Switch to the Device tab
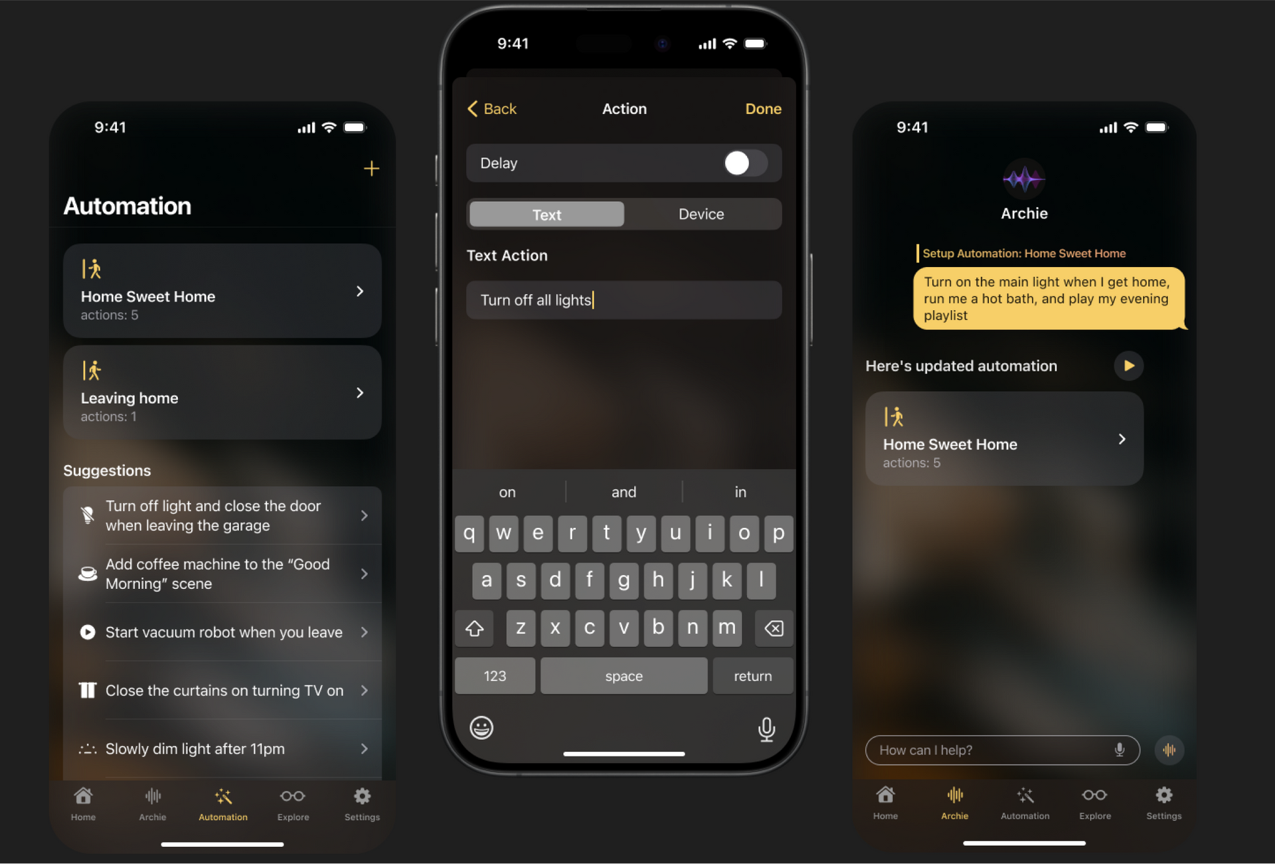The height and width of the screenshot is (864, 1275). tap(701, 213)
